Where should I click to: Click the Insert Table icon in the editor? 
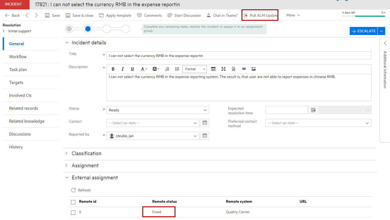pos(214,69)
